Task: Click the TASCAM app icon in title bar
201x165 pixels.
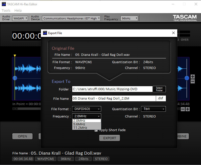Action: [4, 4]
